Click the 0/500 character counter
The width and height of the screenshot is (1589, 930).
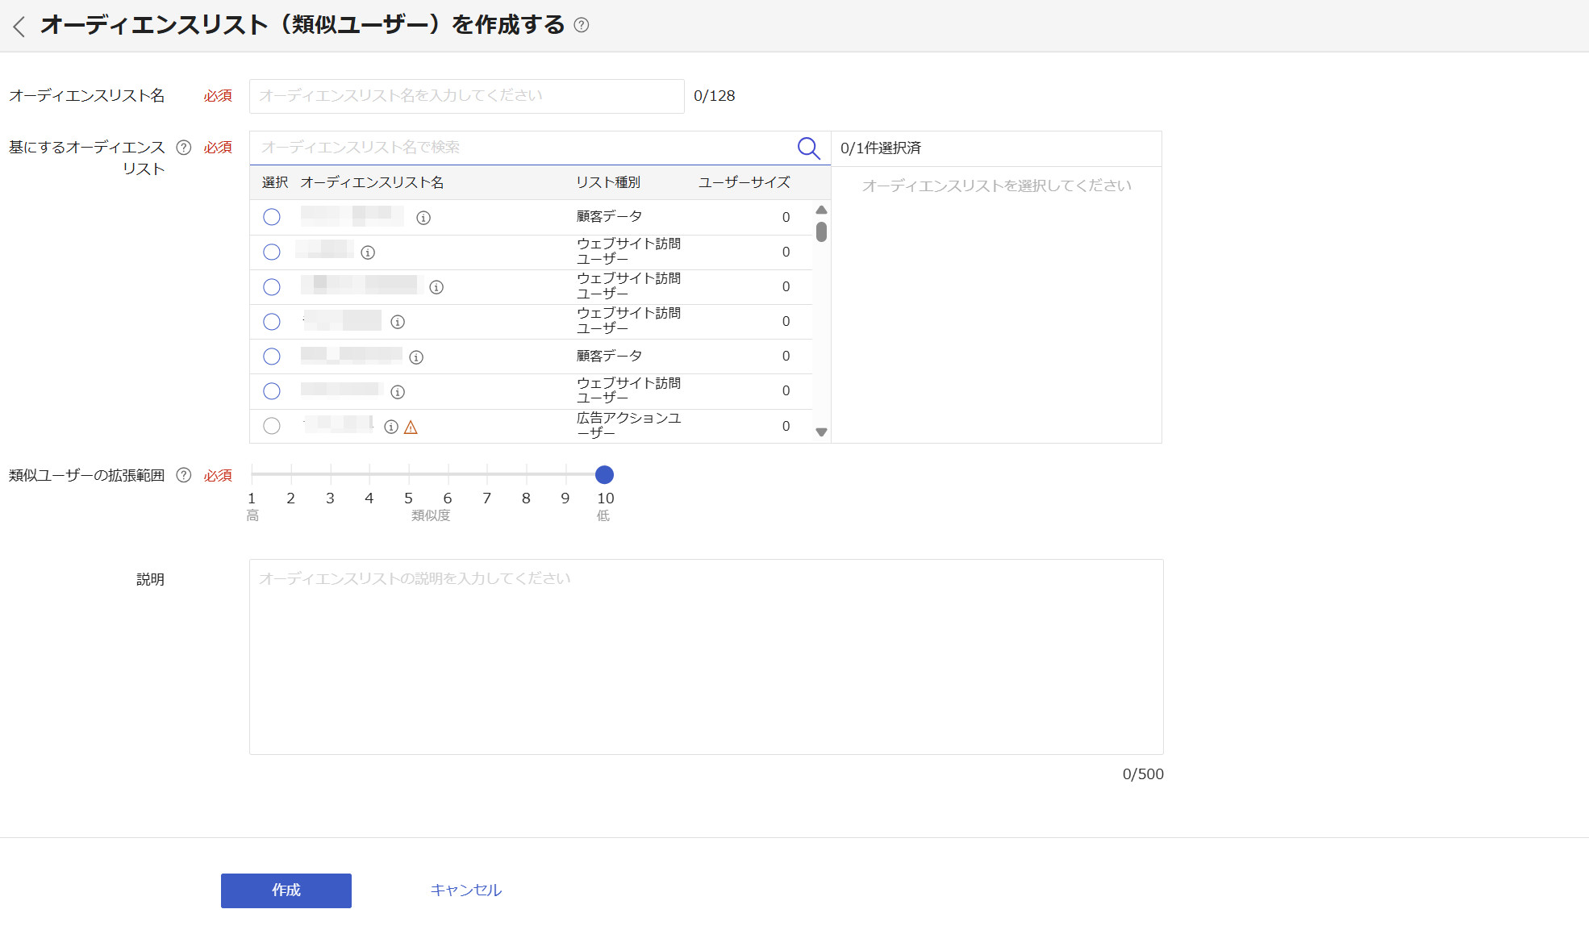(1143, 774)
